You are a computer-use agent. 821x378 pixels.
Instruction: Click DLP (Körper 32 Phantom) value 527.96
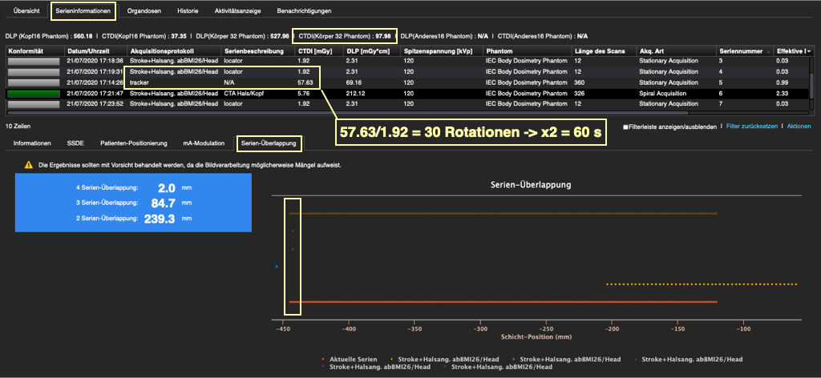tap(280, 36)
